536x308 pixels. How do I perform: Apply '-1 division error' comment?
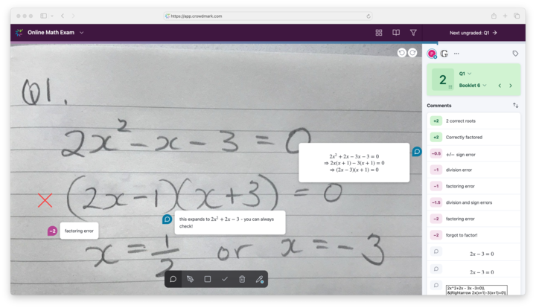coord(473,170)
